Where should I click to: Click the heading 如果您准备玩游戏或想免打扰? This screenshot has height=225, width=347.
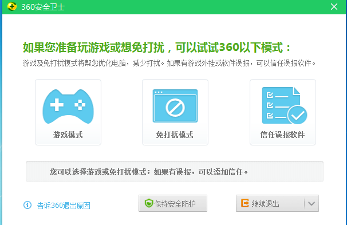pyautogui.click(x=93, y=48)
